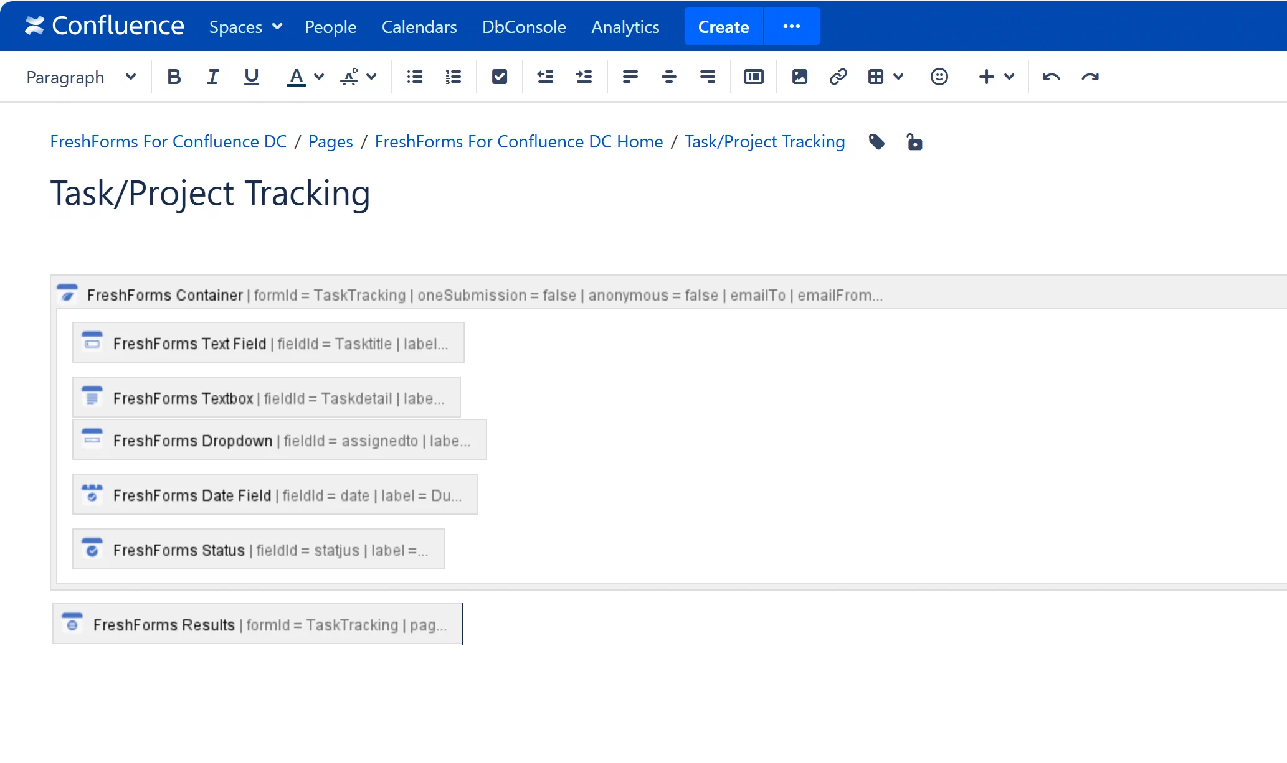Open Calendars in the top navigation
The height and width of the screenshot is (763, 1287).
(x=419, y=27)
